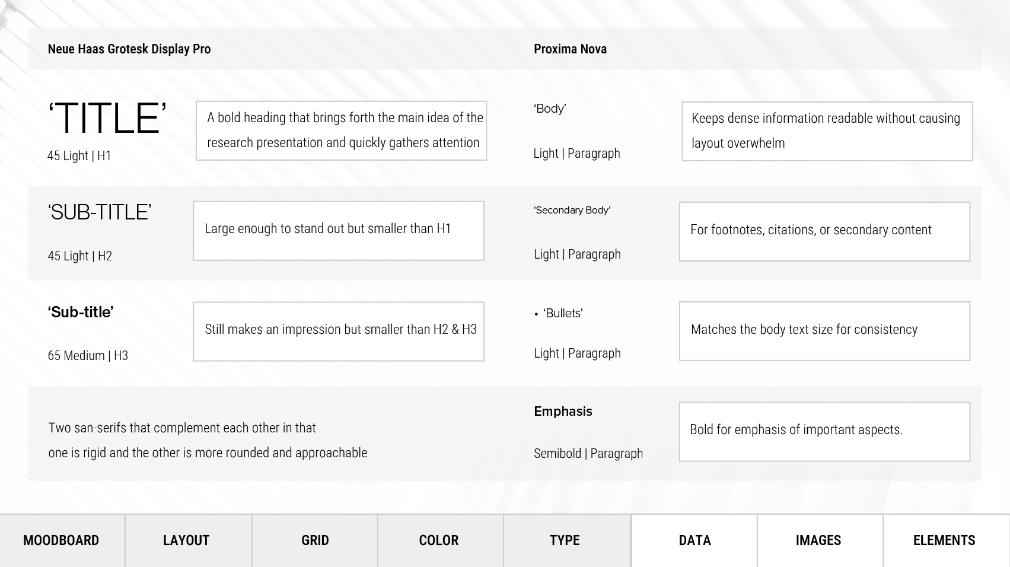Screen dimensions: 1010x567
Task: Click the Proxima Nova heading
Action: point(570,49)
